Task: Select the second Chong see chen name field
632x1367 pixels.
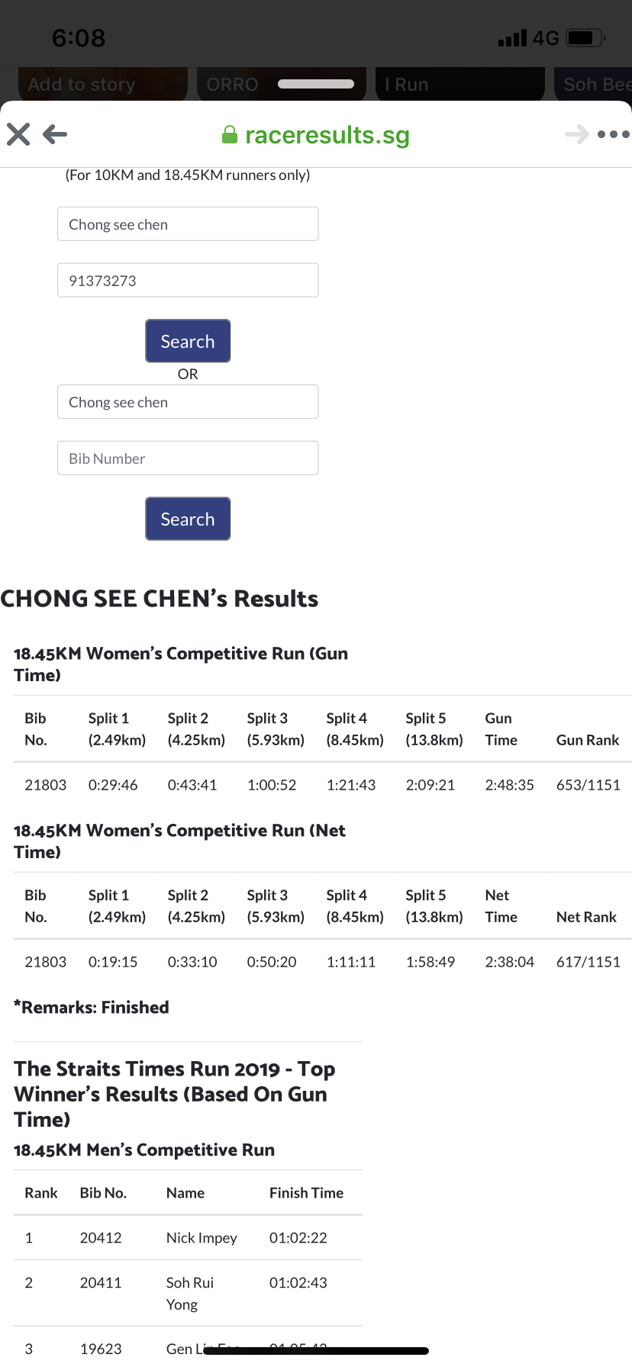Action: (188, 401)
